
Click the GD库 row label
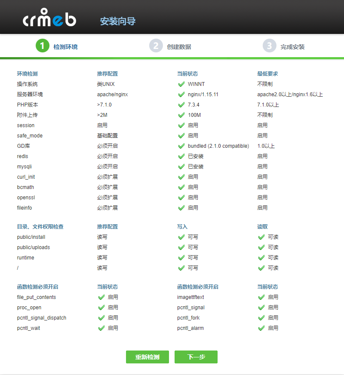24,146
